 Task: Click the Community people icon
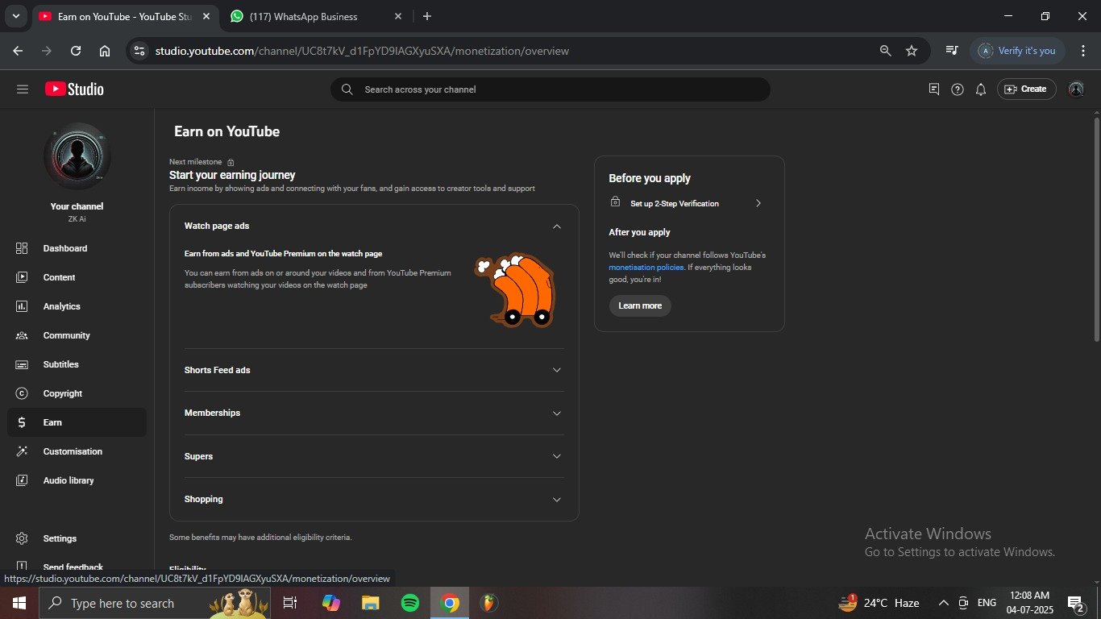[x=22, y=335]
